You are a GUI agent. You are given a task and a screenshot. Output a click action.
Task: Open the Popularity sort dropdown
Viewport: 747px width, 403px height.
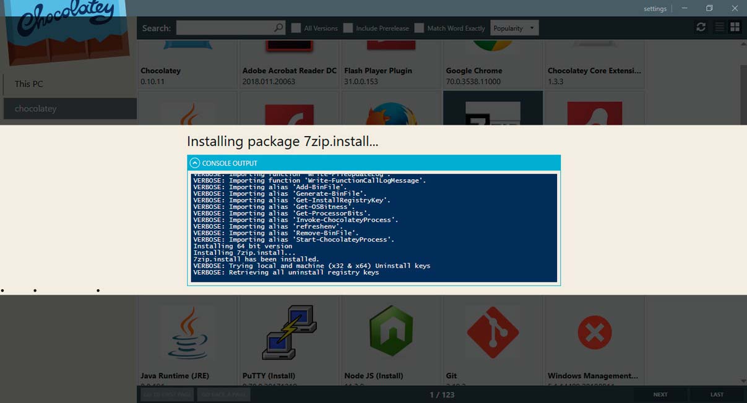(x=514, y=28)
